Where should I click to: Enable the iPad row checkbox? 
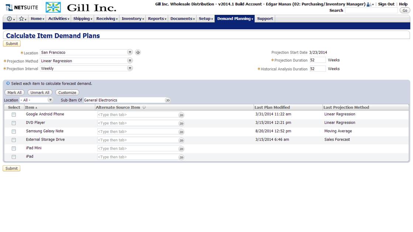tap(14, 157)
